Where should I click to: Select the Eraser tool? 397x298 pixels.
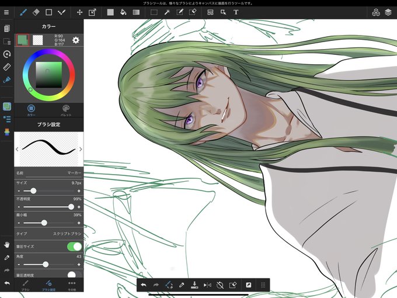pyautogui.click(x=36, y=12)
